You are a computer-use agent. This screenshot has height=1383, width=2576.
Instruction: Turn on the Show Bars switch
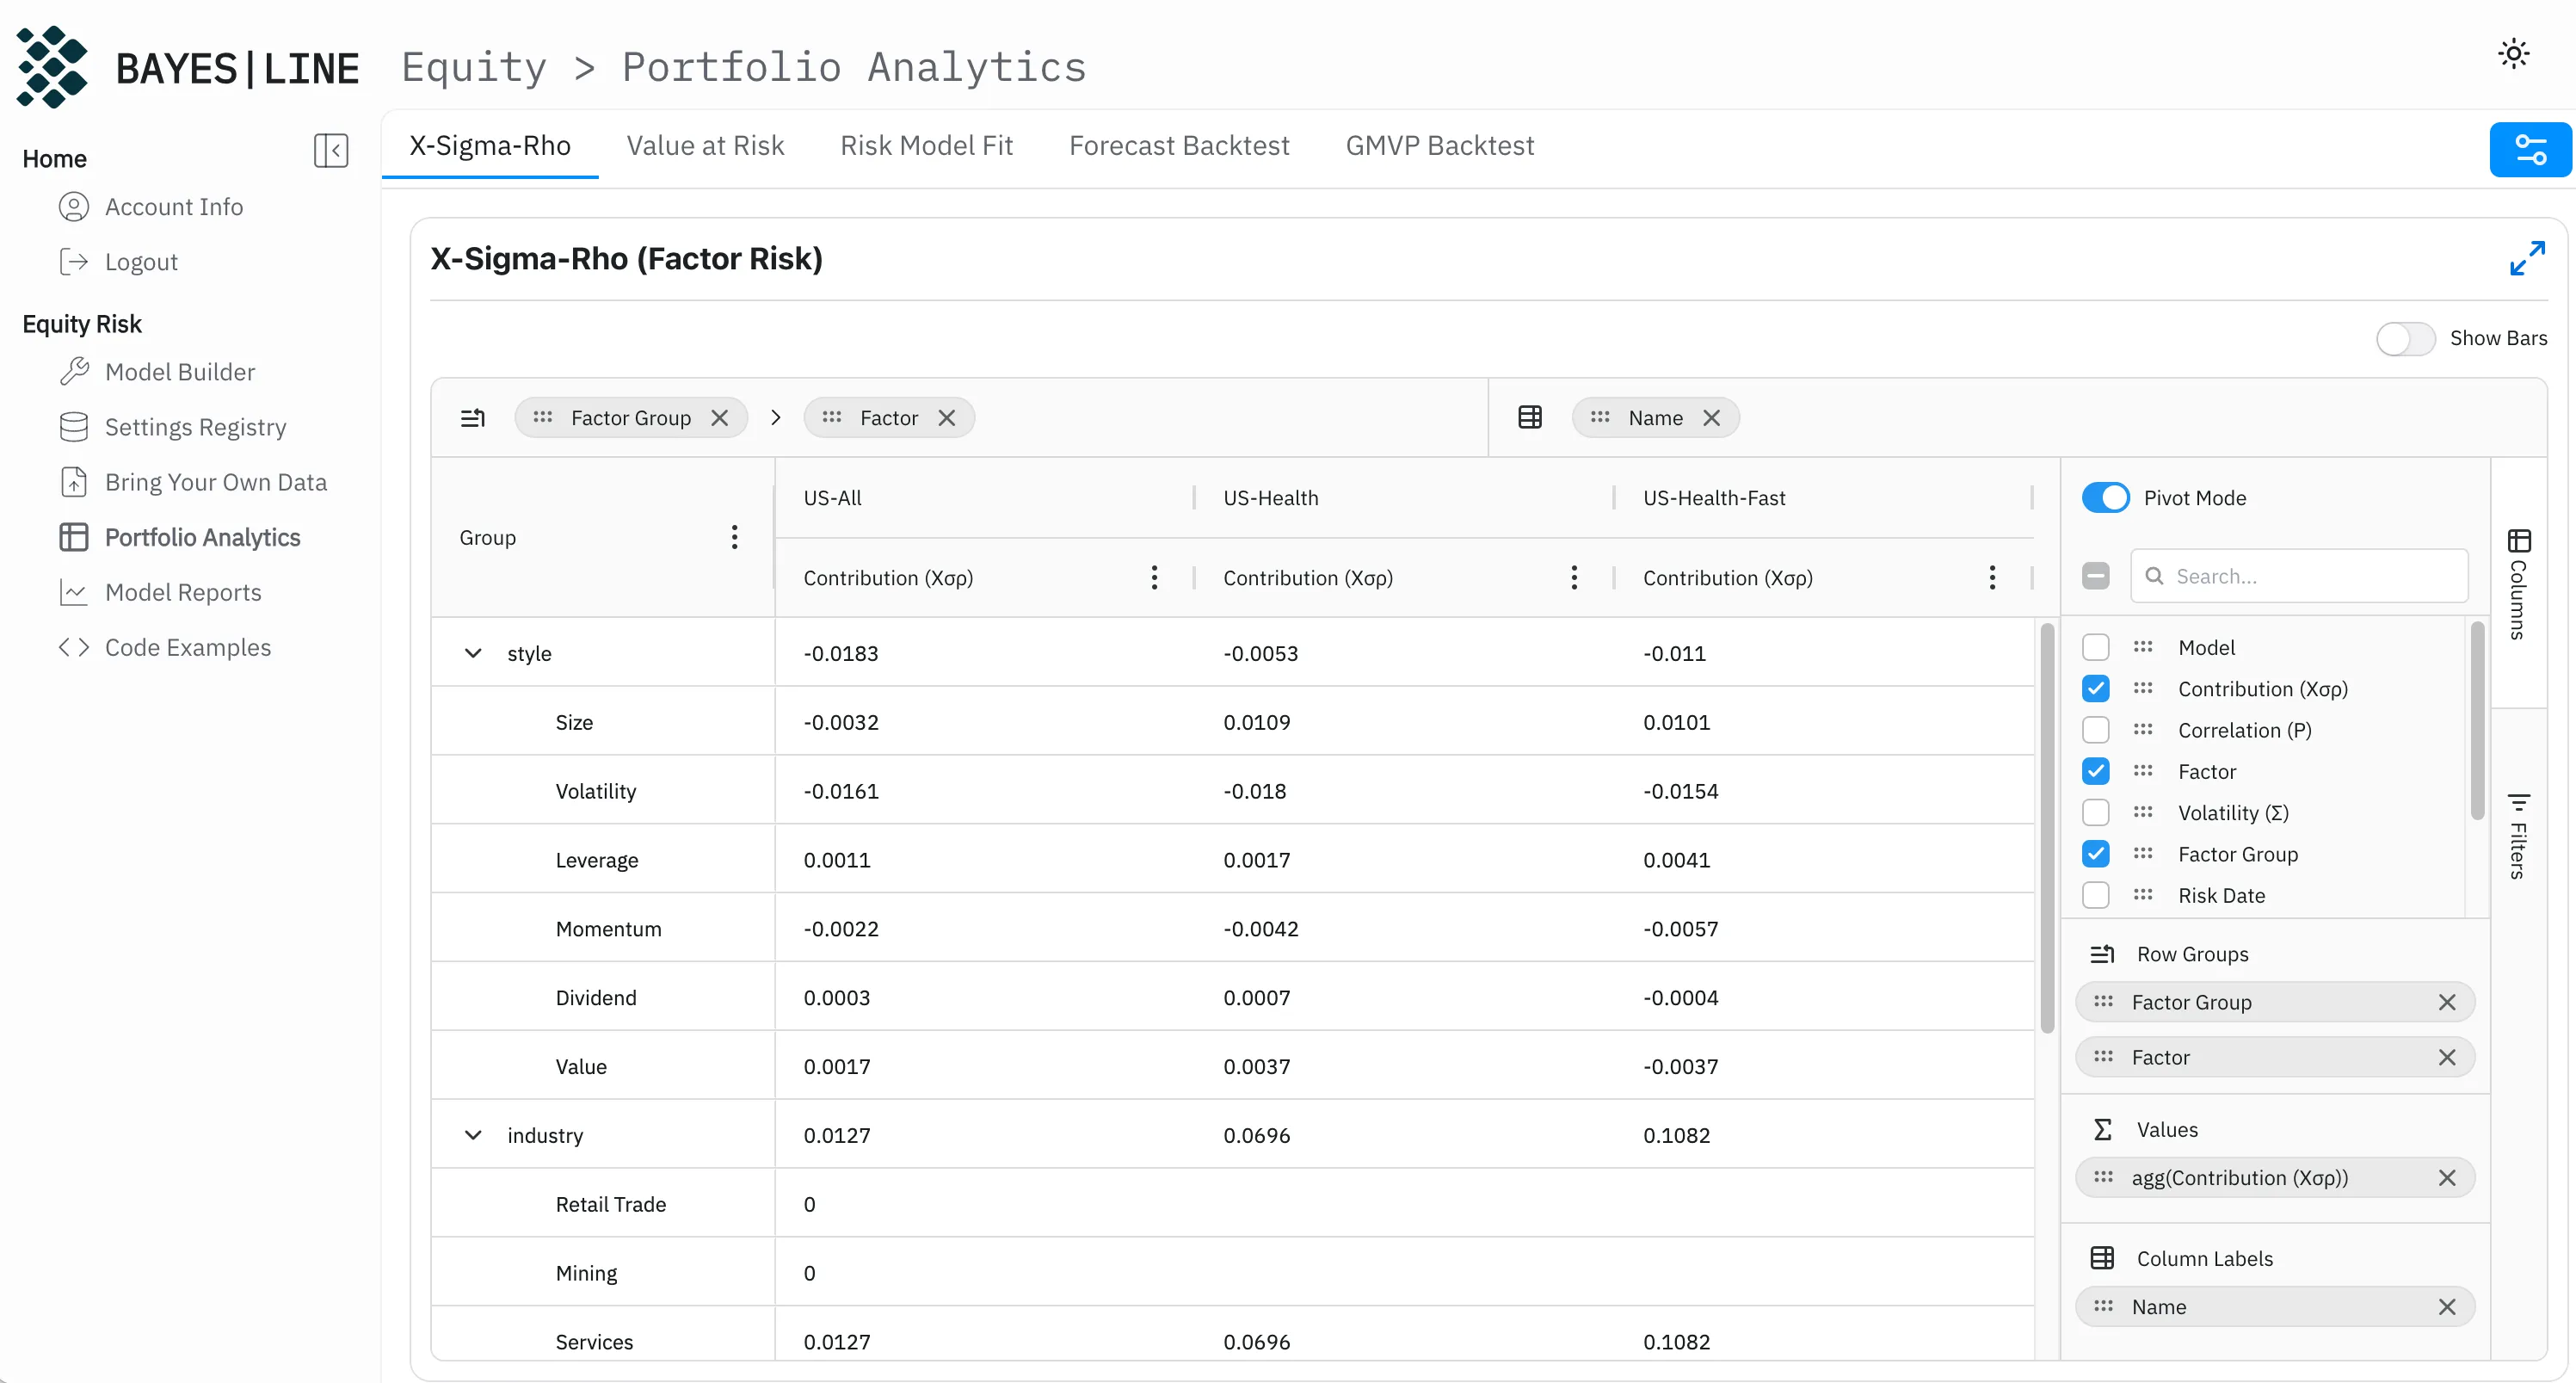click(x=2405, y=339)
